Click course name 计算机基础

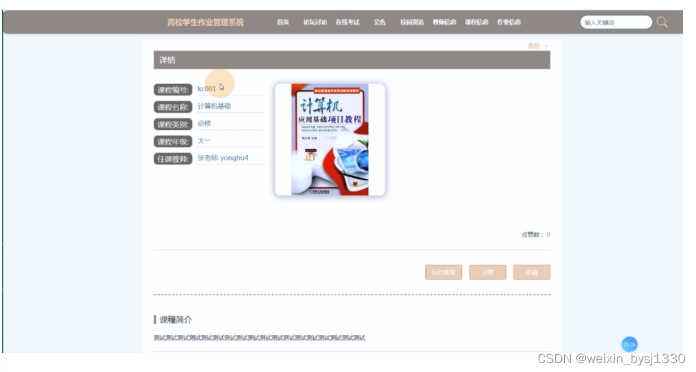[214, 106]
